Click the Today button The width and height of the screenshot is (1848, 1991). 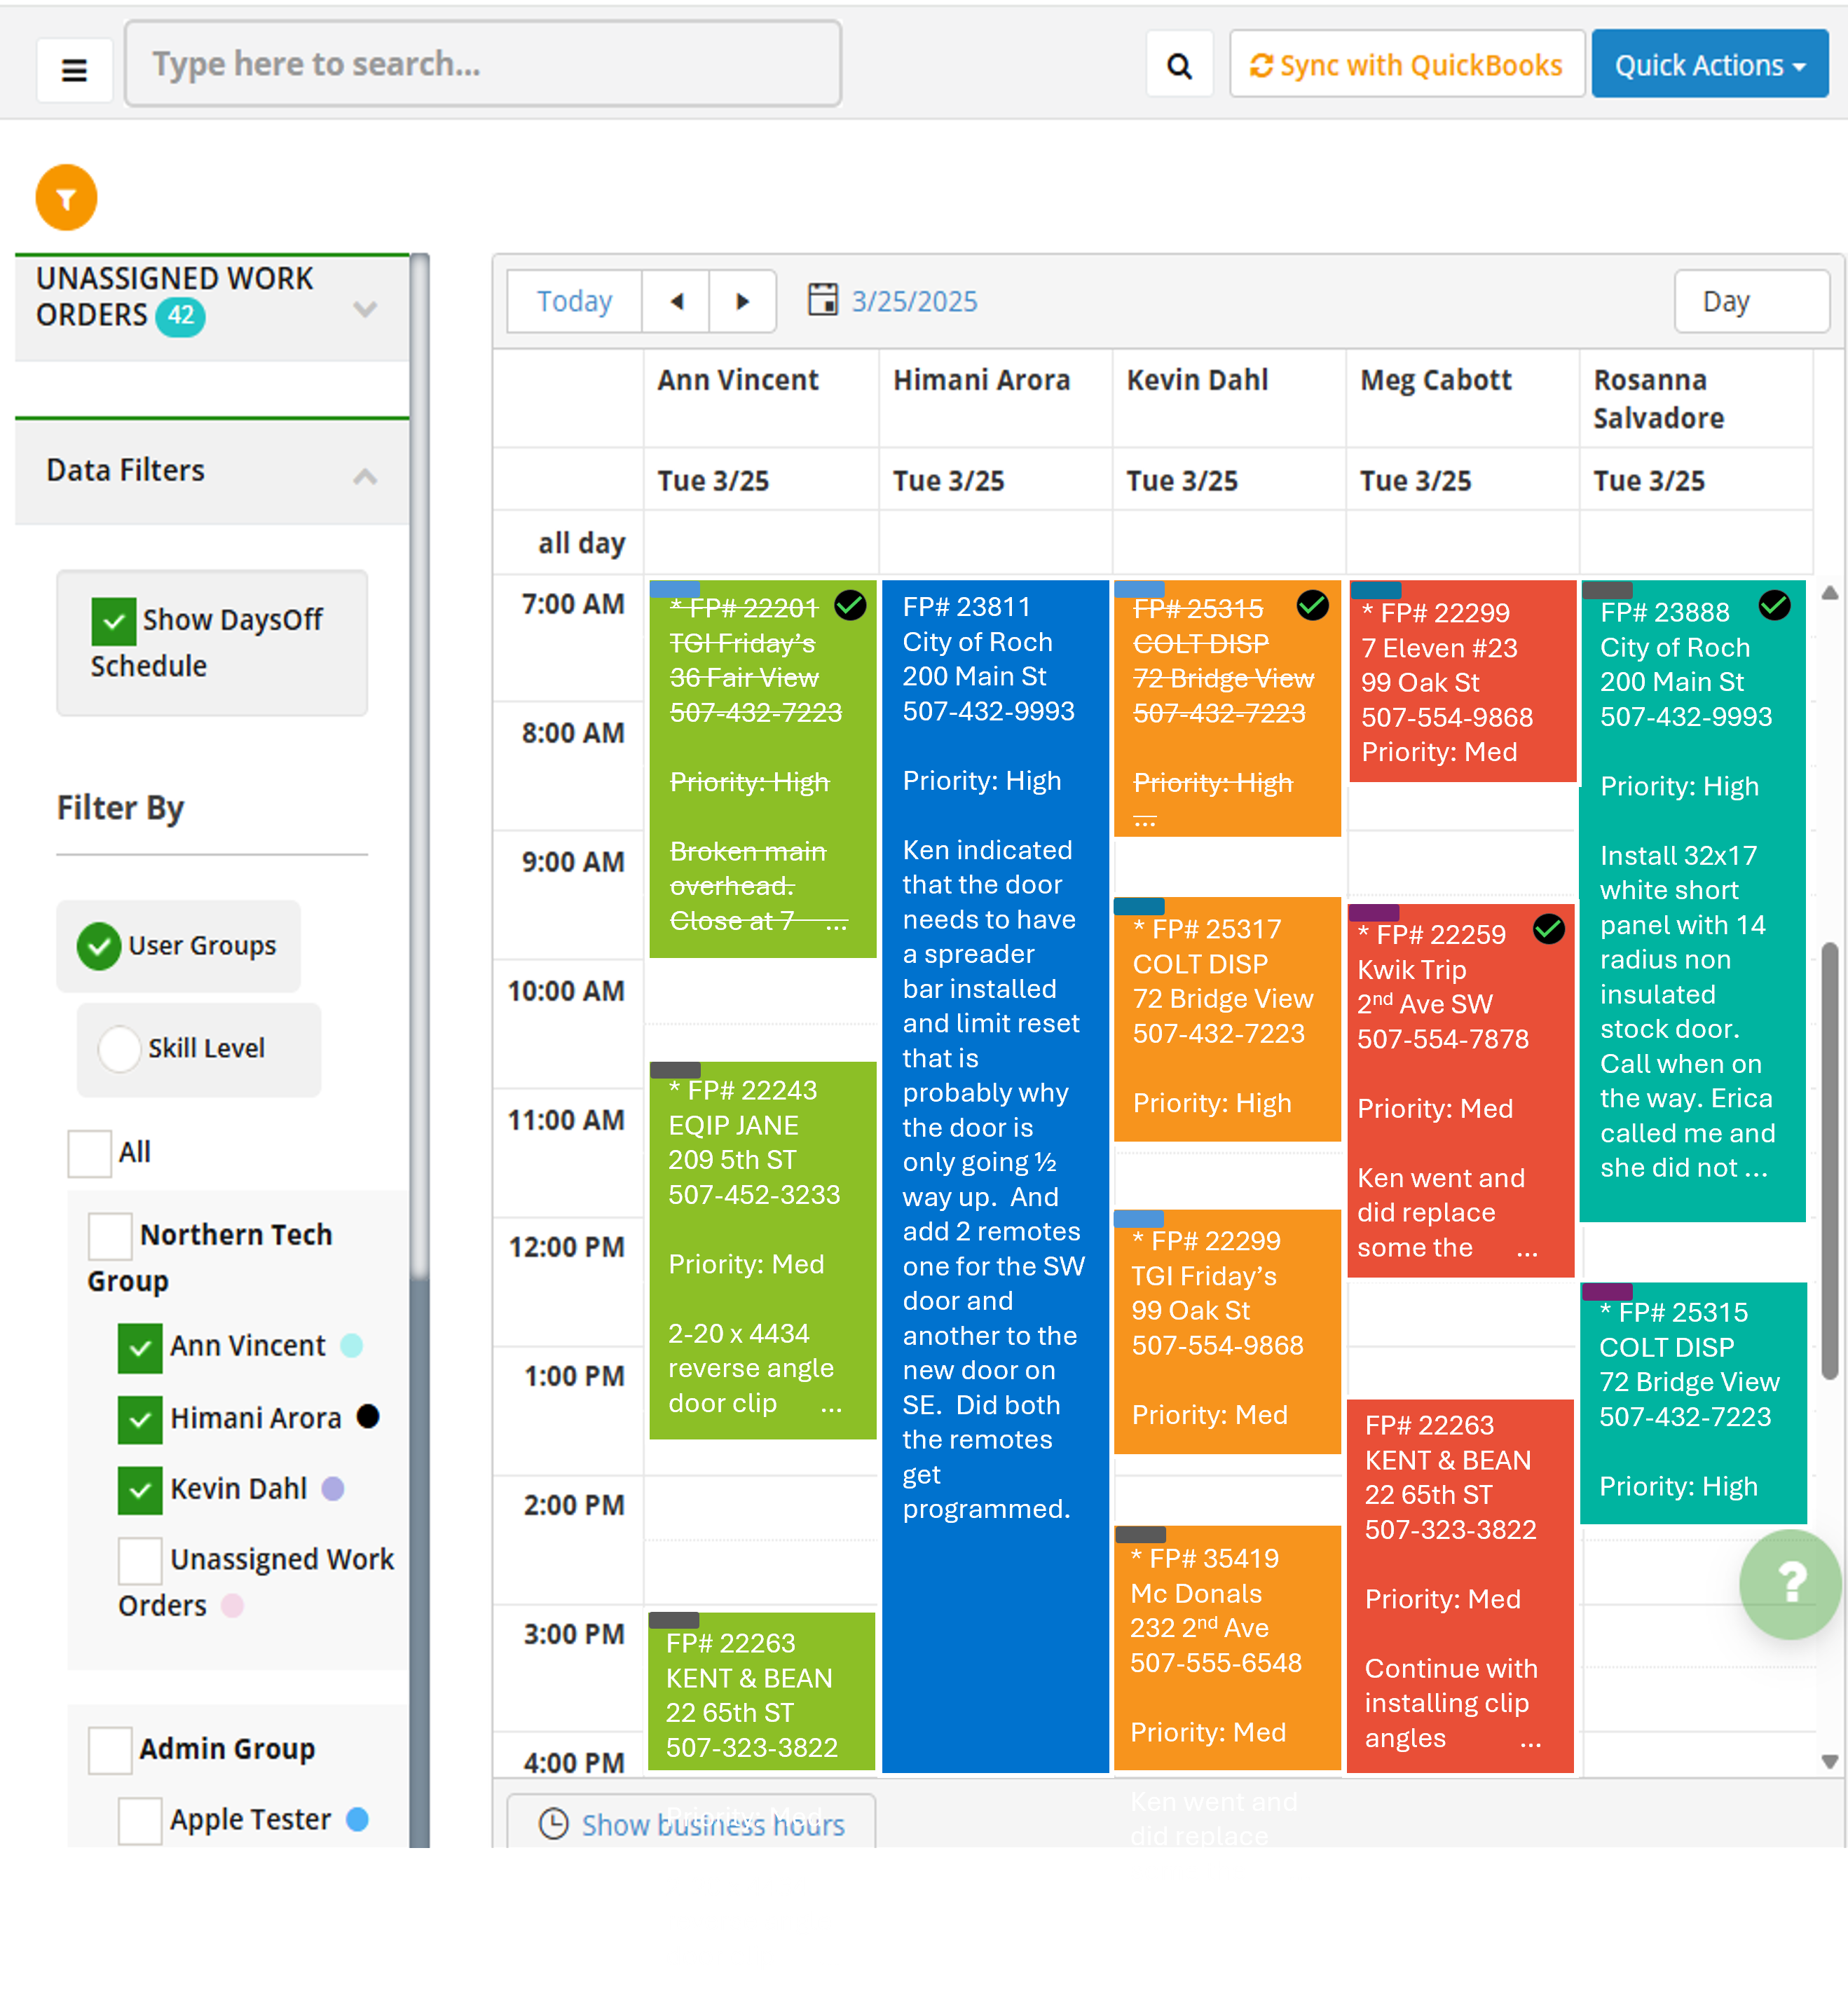click(573, 301)
